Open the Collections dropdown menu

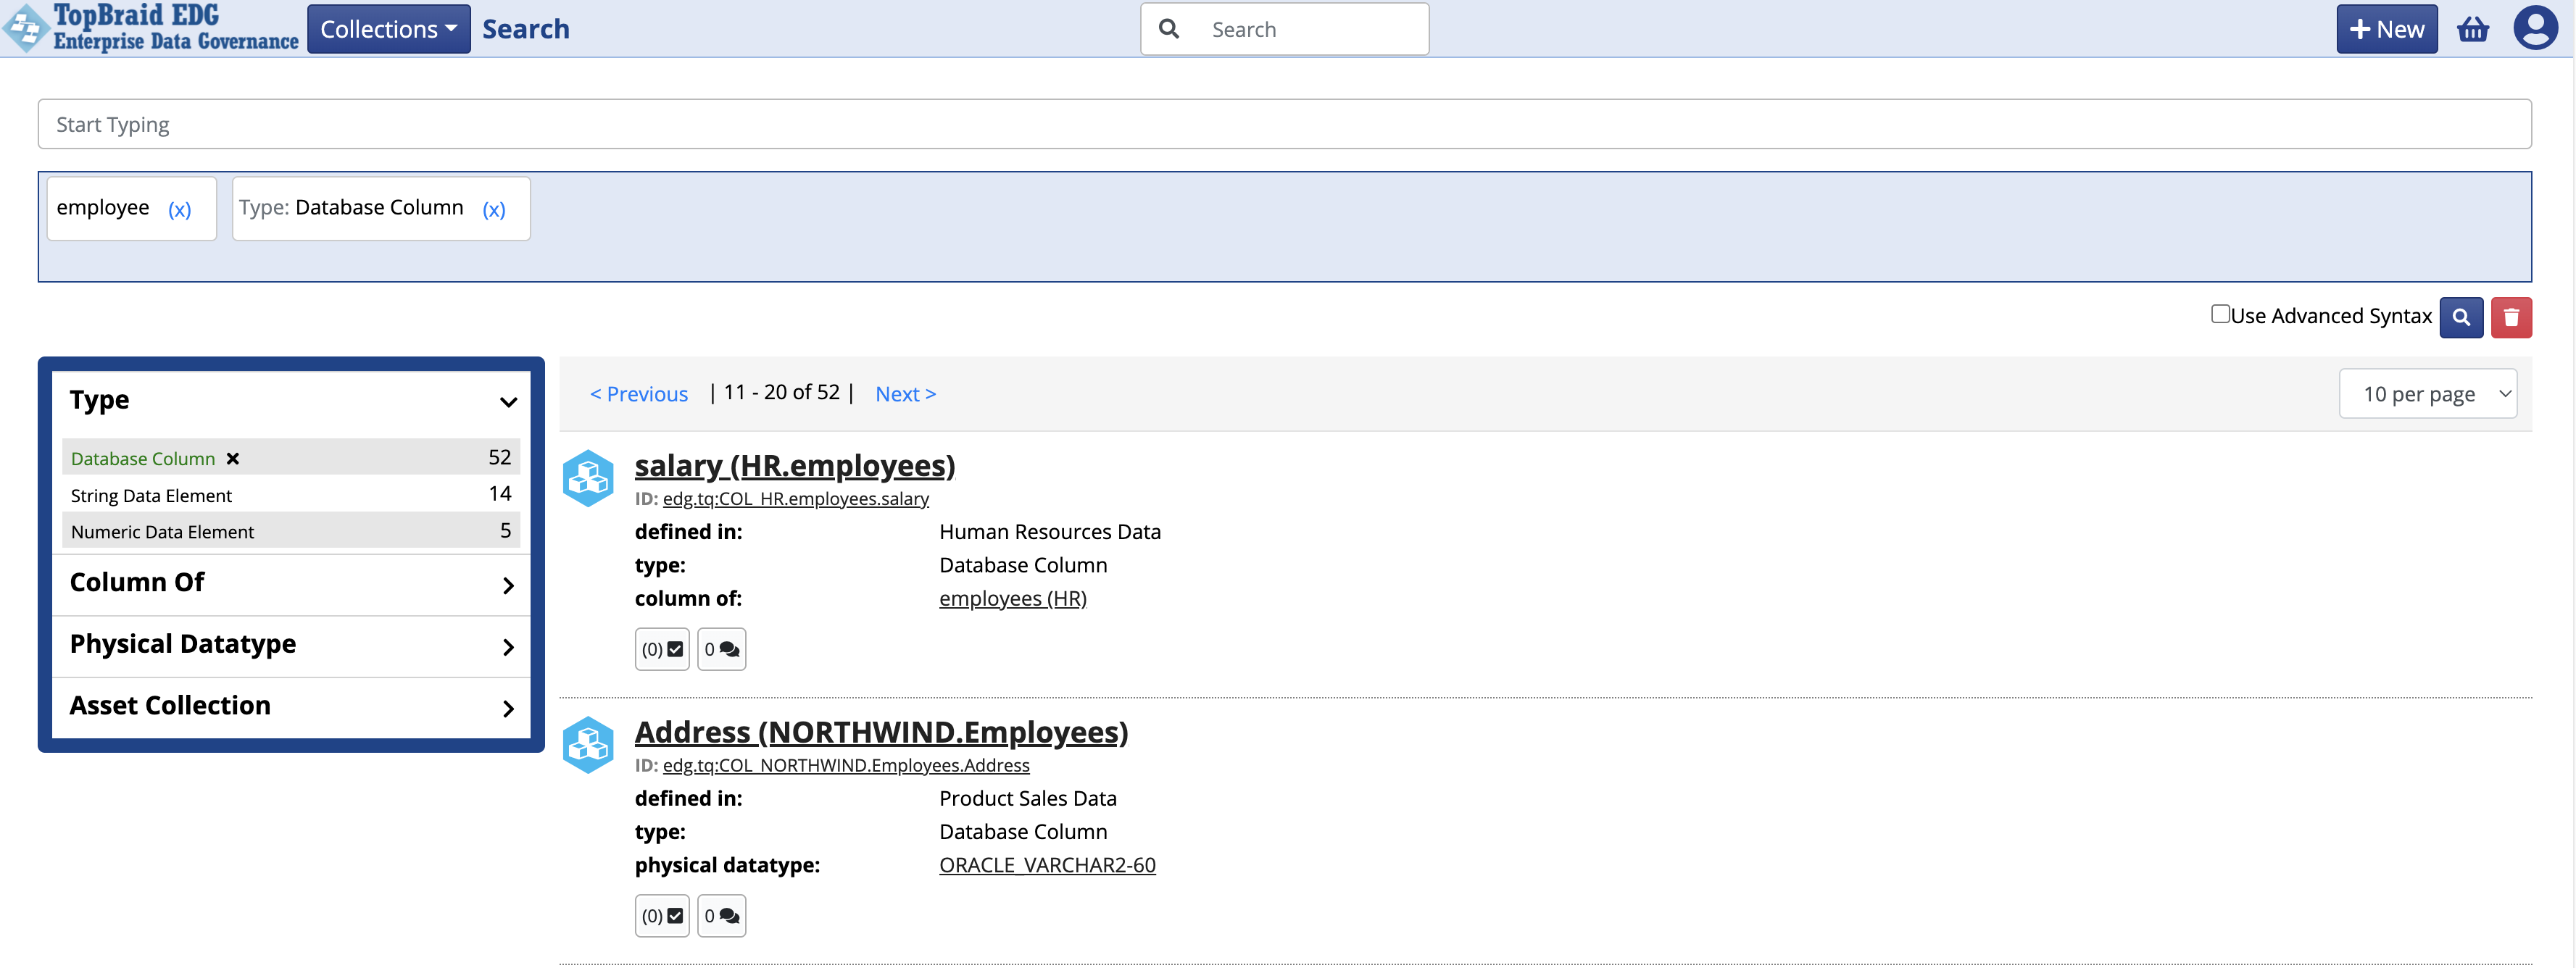point(388,28)
